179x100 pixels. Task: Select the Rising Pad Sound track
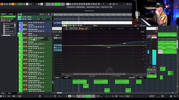[33, 46]
